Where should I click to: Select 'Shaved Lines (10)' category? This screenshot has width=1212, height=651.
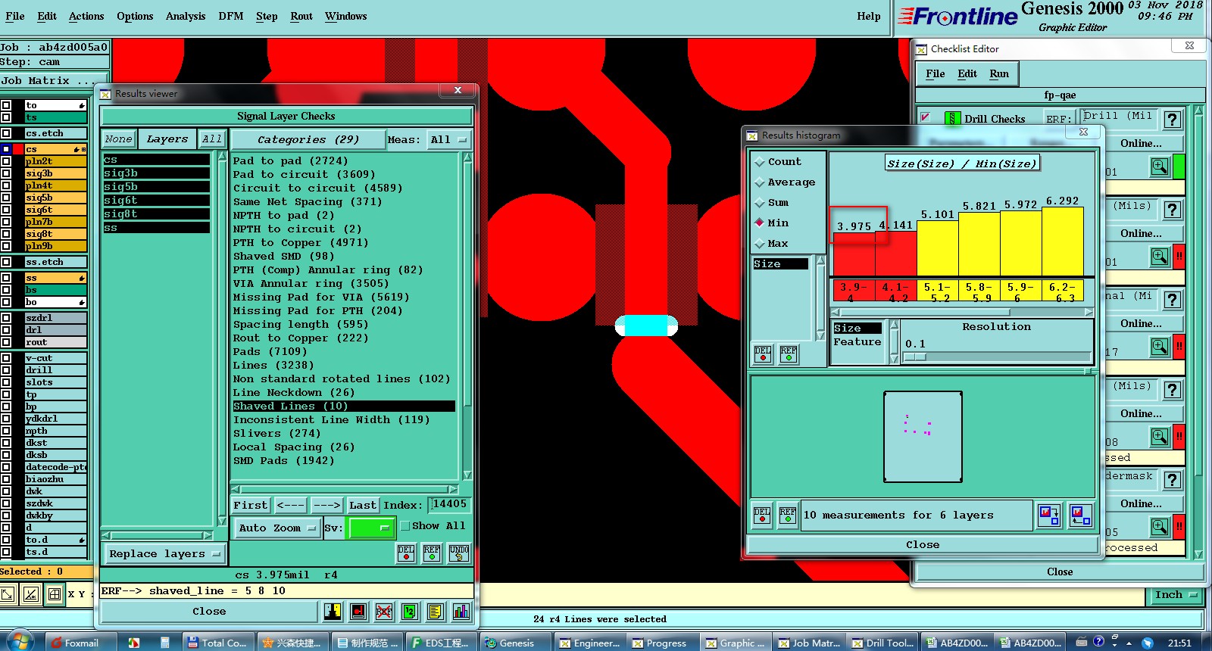point(344,406)
